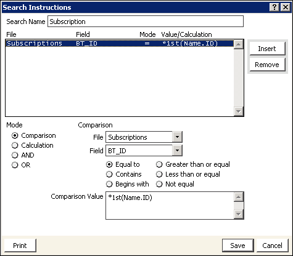Viewport: 293px width, 256px height.
Task: Select OR mode radio button
Action: click(15, 165)
